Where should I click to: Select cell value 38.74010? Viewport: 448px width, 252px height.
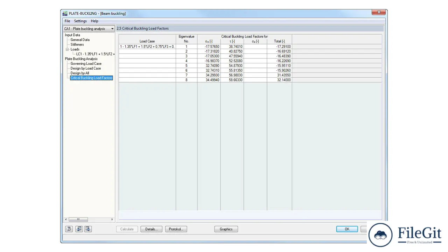pyautogui.click(x=232, y=47)
